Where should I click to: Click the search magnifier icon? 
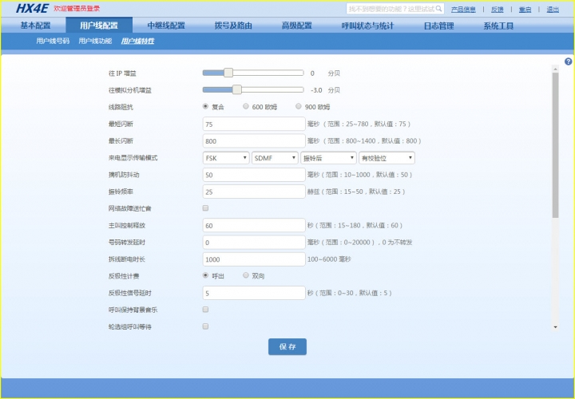438,9
